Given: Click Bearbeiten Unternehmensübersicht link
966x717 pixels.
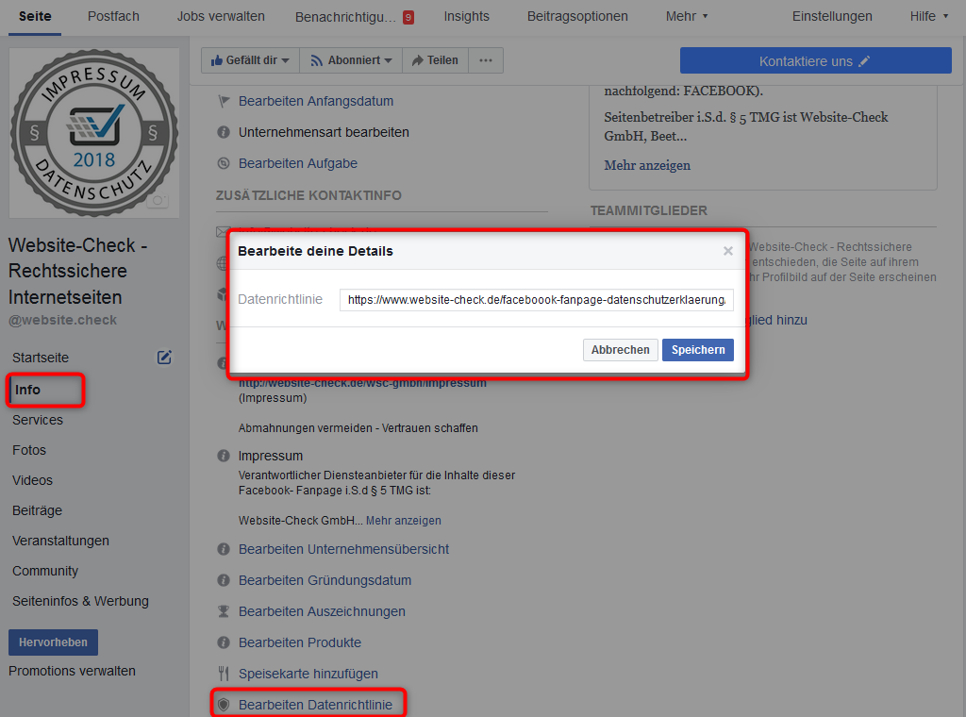Looking at the screenshot, I should tap(343, 549).
